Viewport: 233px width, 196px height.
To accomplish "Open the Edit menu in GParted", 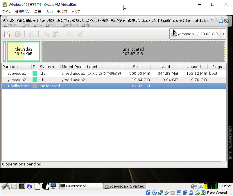I will point(26,25).
